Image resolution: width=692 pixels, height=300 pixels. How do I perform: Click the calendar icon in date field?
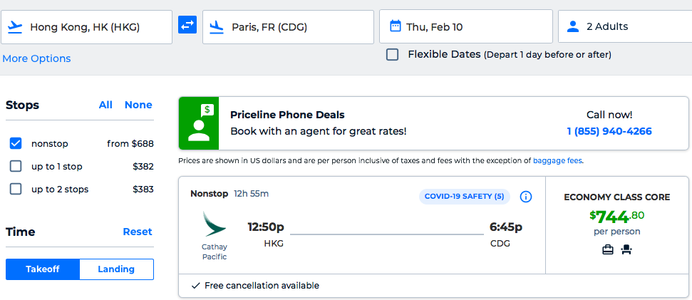pyautogui.click(x=396, y=26)
